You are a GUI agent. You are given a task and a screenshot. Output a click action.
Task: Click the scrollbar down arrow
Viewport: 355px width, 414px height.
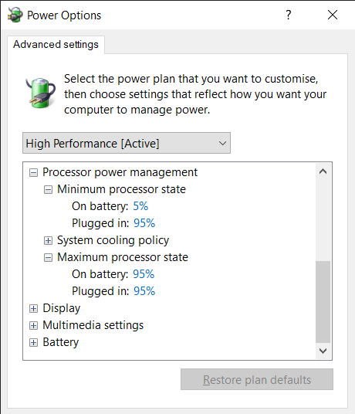tap(323, 351)
